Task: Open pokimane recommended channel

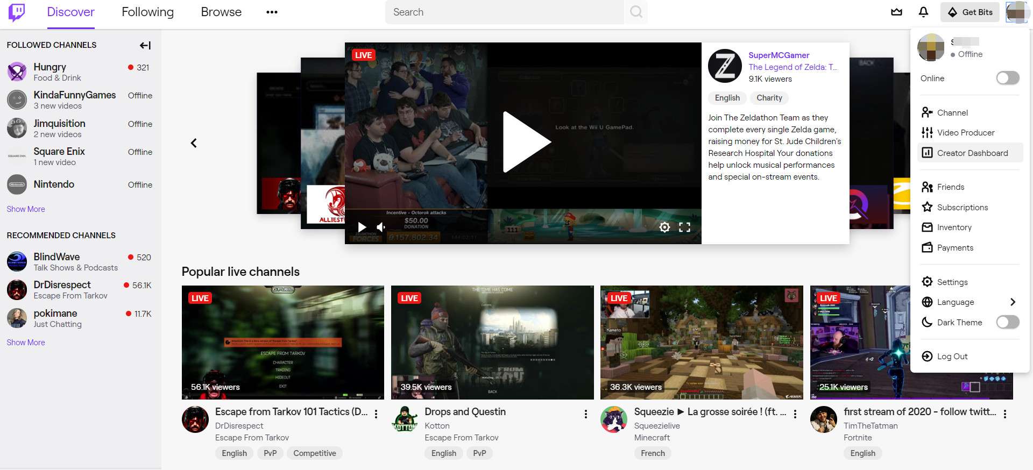Action: pyautogui.click(x=80, y=318)
